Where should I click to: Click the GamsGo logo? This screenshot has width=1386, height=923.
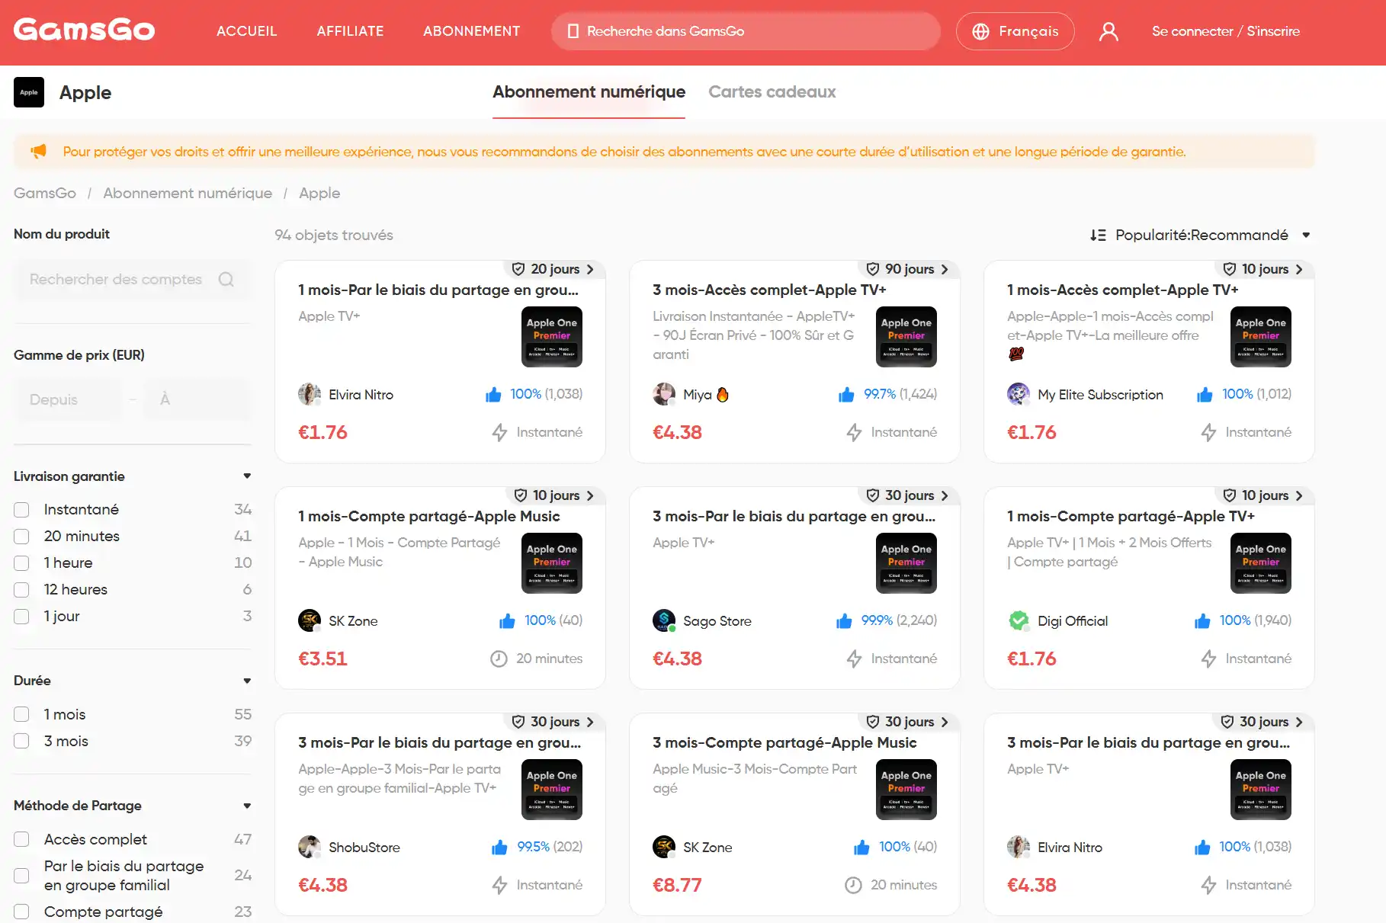[x=84, y=30]
